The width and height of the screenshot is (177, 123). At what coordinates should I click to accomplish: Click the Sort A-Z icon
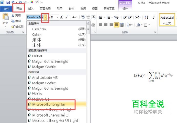(146, 17)
